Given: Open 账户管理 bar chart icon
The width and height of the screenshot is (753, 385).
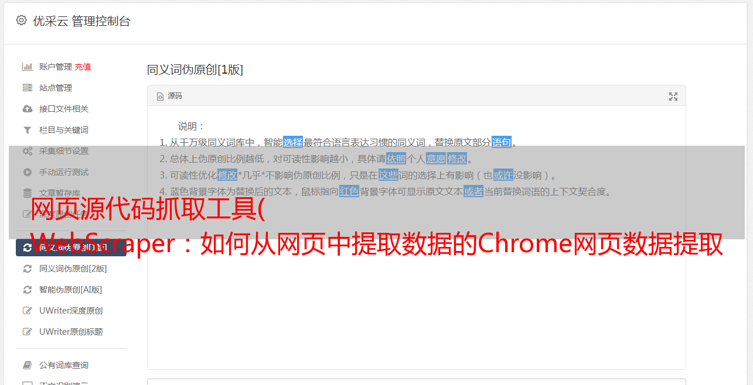Looking at the screenshot, I should 27,67.
